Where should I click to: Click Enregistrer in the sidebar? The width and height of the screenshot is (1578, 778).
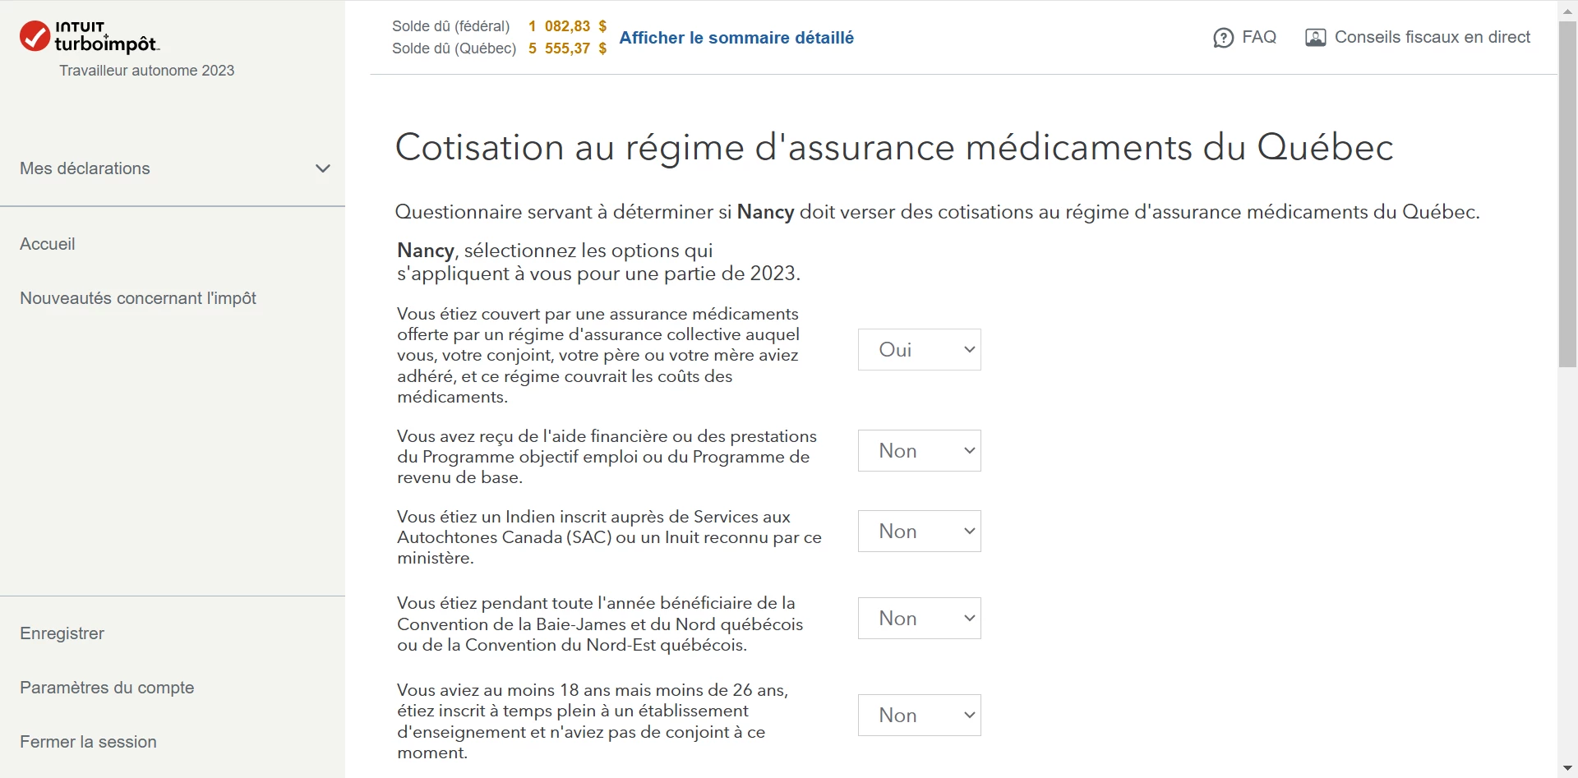[62, 633]
